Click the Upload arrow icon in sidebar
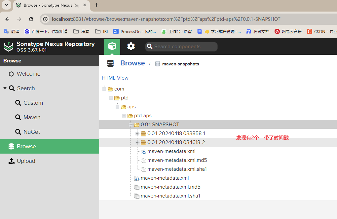This screenshot has height=219, width=337. pos(11,161)
